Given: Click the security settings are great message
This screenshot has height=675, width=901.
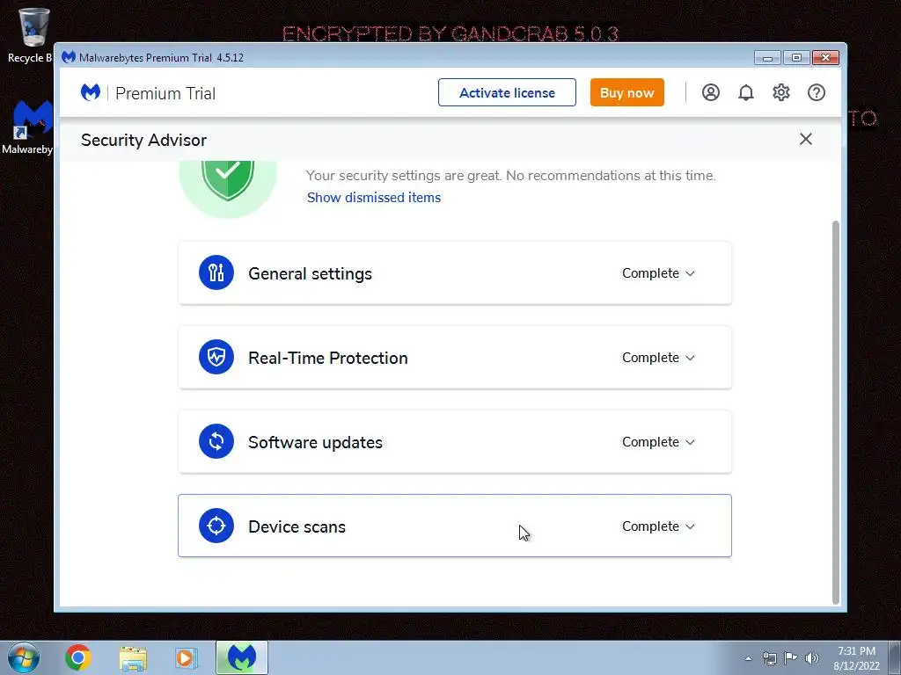Looking at the screenshot, I should (x=510, y=176).
